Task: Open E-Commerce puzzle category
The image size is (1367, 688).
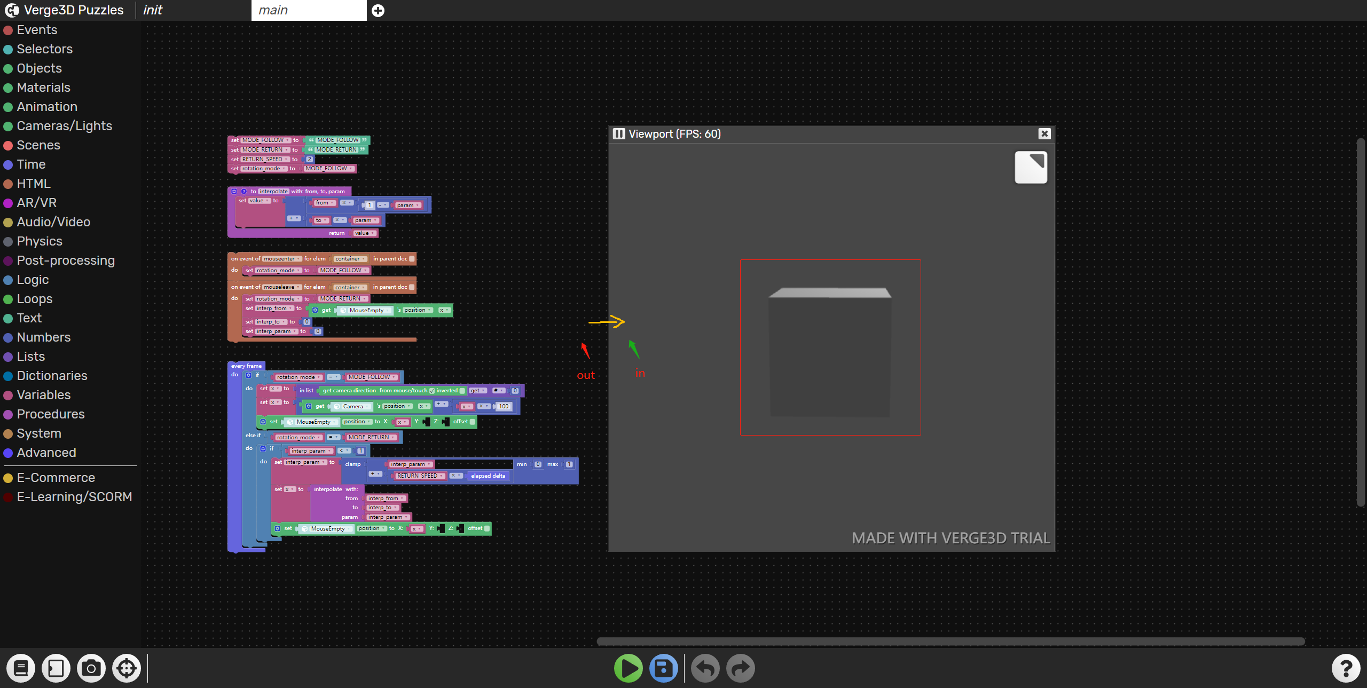Action: (x=56, y=478)
